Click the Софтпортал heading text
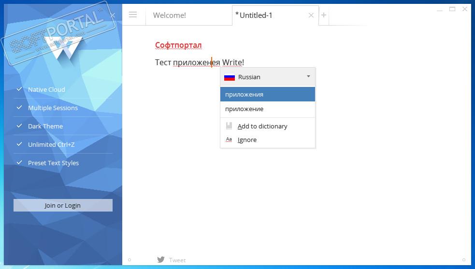This screenshot has width=475, height=269. [x=178, y=45]
